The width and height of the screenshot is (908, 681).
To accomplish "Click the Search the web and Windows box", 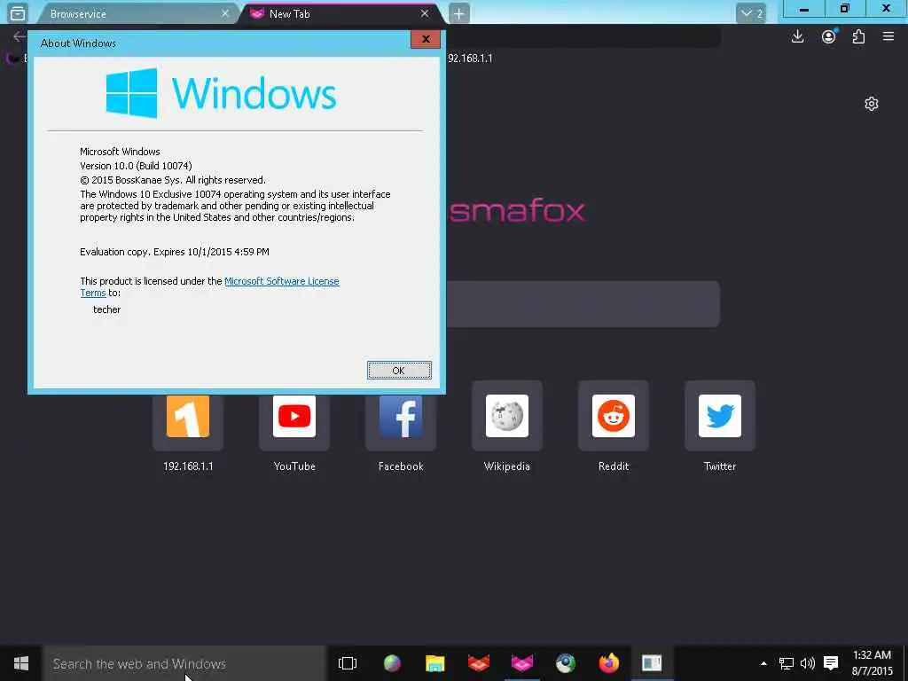I will coord(184,663).
